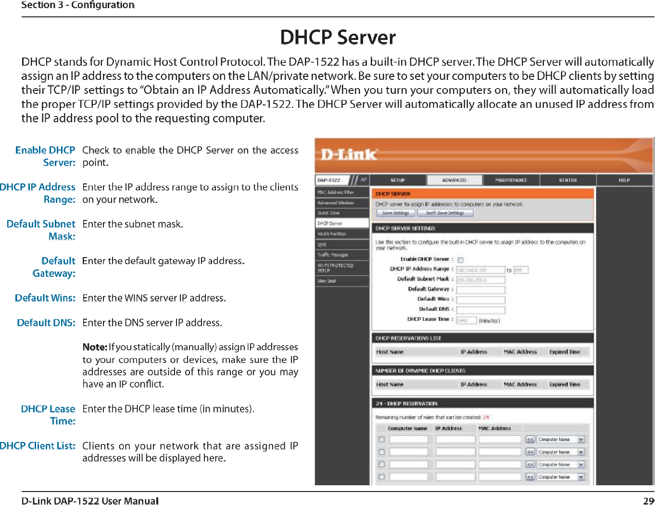Open the Computer Name dropdown in the second reservation row
Screen dimensions: 655x505
tap(561, 452)
